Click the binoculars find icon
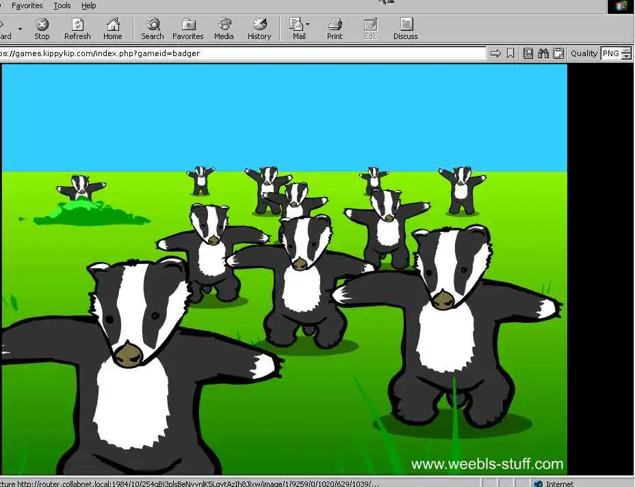Viewport: 635px width, 487px height. point(543,53)
